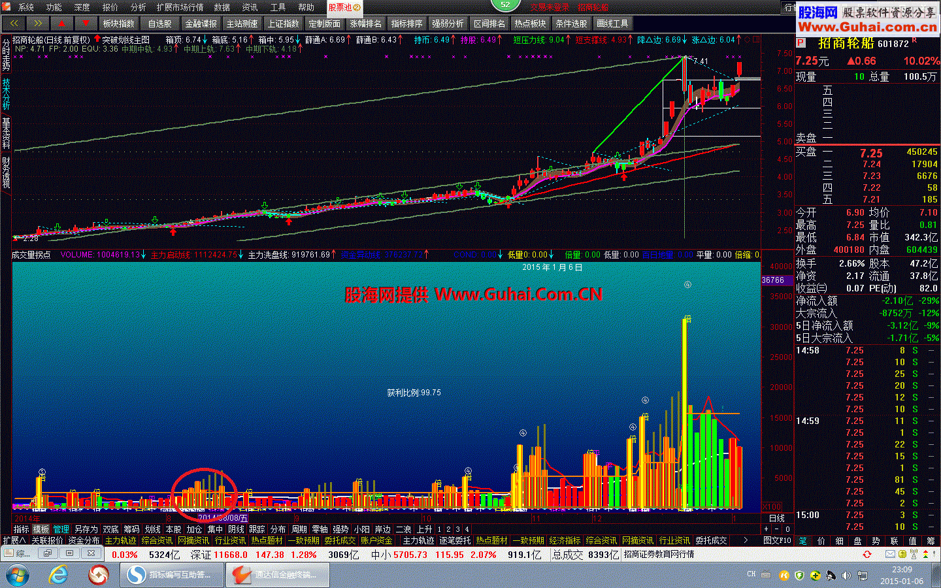Select 上证指数 in the toolbar
Viewport: 941px width, 588px height.
click(x=283, y=24)
